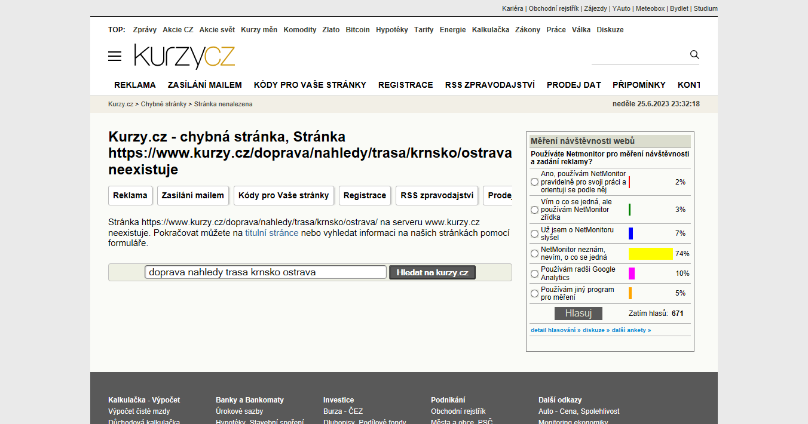Click the header search input field
808x424 pixels.
pyautogui.click(x=639, y=56)
